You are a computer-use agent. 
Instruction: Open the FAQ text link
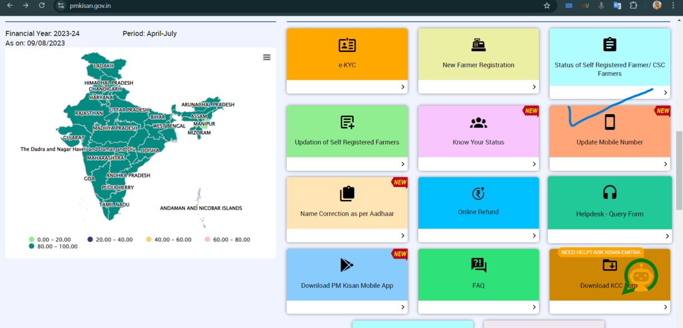[x=478, y=285]
